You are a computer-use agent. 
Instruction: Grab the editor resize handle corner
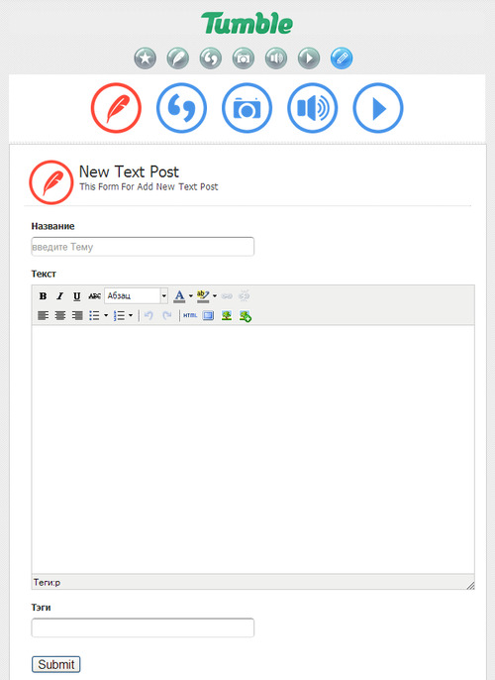point(470,585)
